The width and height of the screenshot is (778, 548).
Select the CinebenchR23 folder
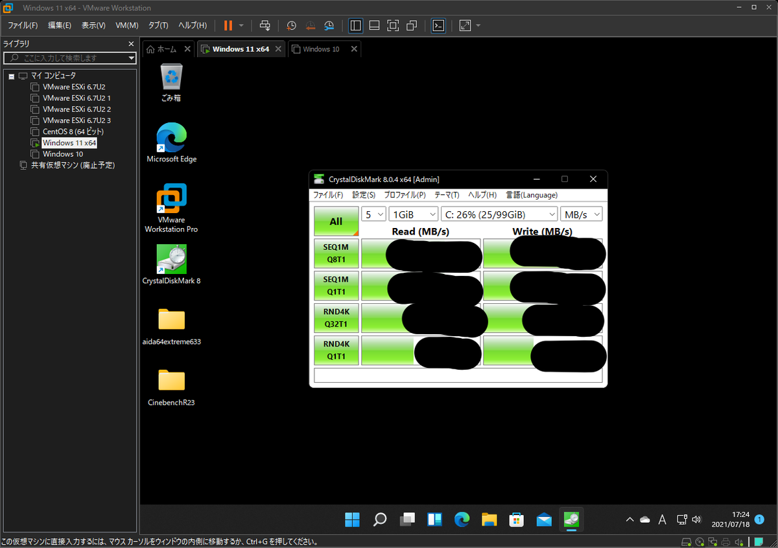[171, 387]
